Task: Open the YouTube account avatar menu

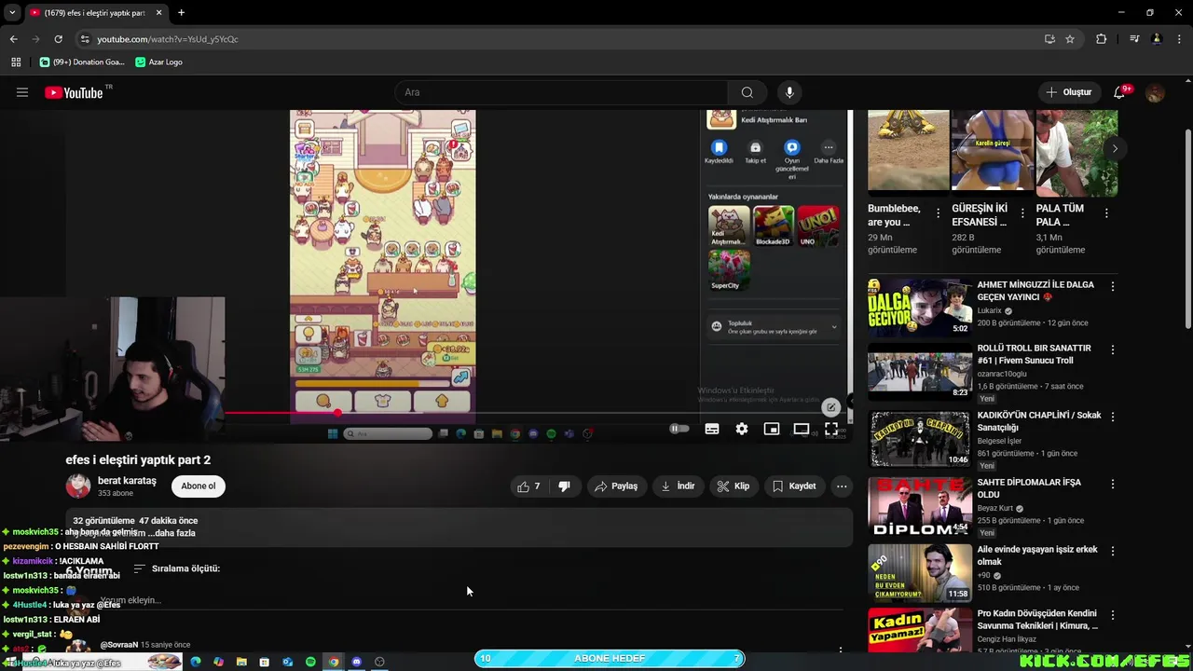Action: 1155,92
